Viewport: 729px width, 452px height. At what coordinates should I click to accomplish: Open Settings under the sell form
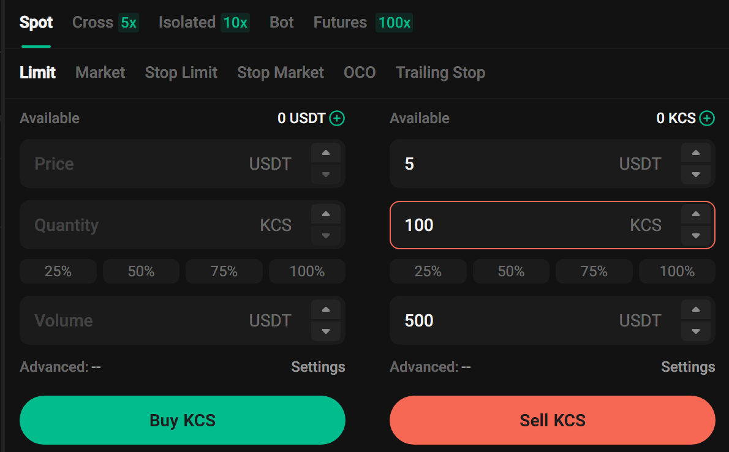click(688, 367)
